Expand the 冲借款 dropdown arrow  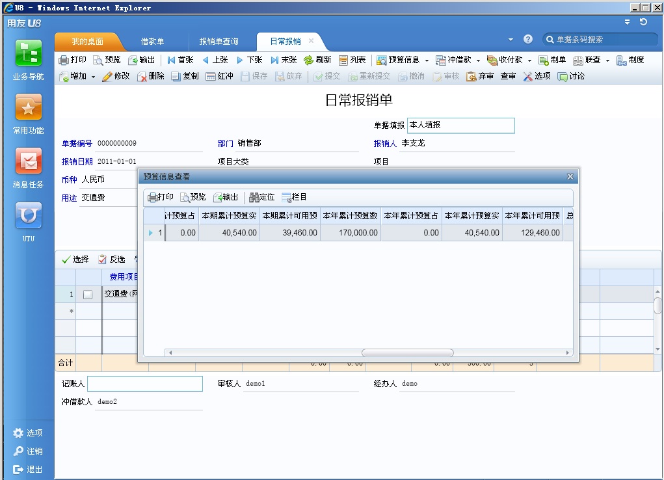tap(478, 60)
